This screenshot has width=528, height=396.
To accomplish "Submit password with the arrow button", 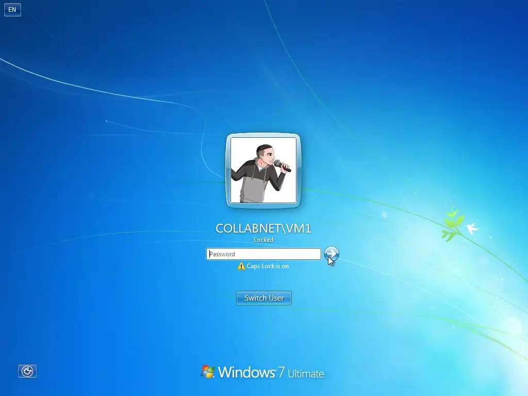I will tap(332, 254).
